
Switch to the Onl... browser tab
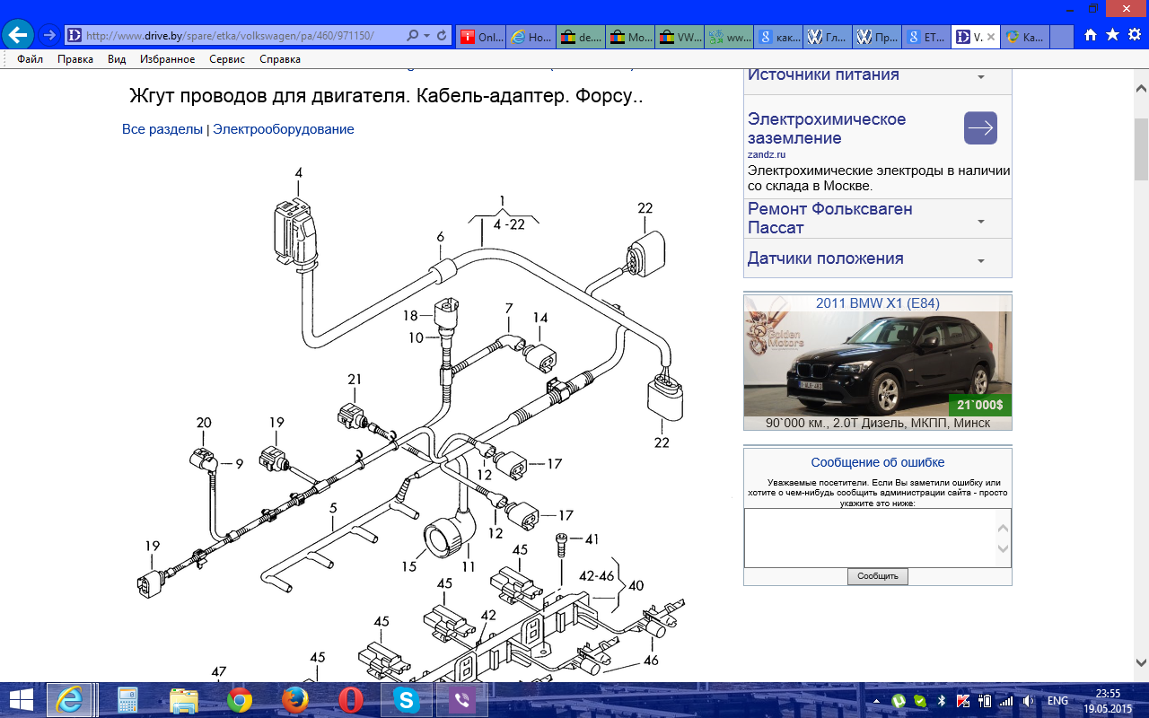481,37
